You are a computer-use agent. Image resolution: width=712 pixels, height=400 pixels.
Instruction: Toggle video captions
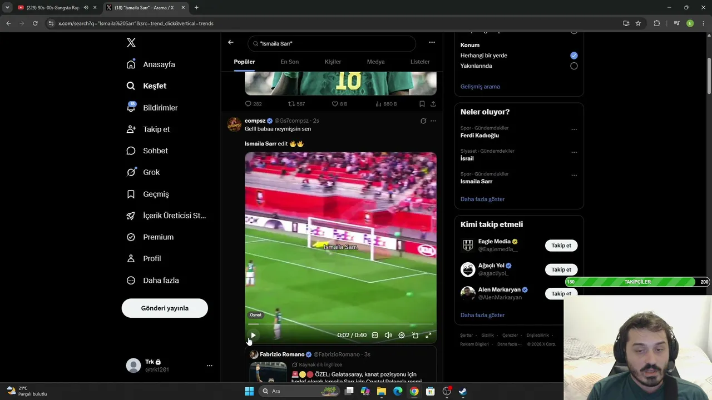(375, 335)
